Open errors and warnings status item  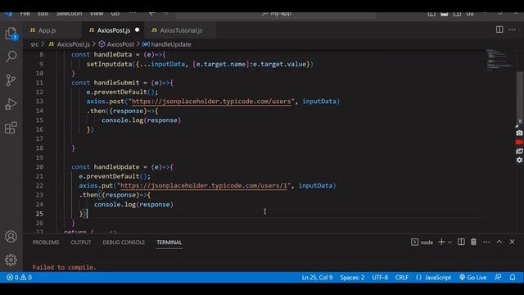19,277
